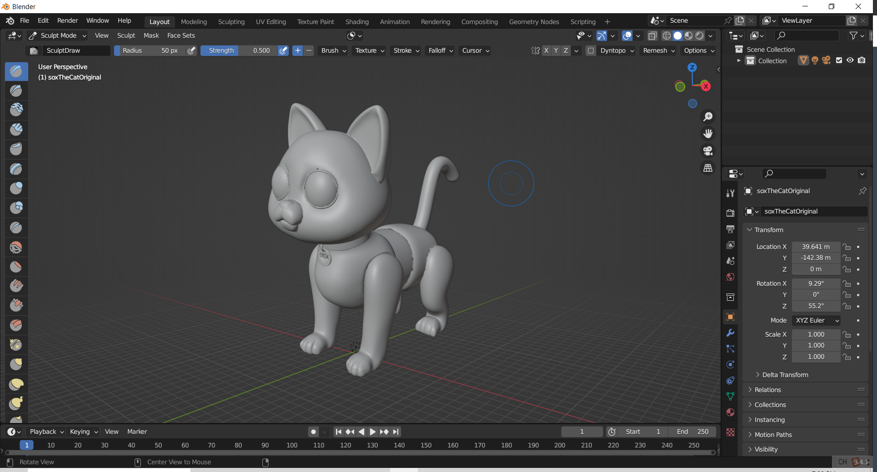877x472 pixels.
Task: Open the Remesh dropdown
Action: click(x=657, y=50)
